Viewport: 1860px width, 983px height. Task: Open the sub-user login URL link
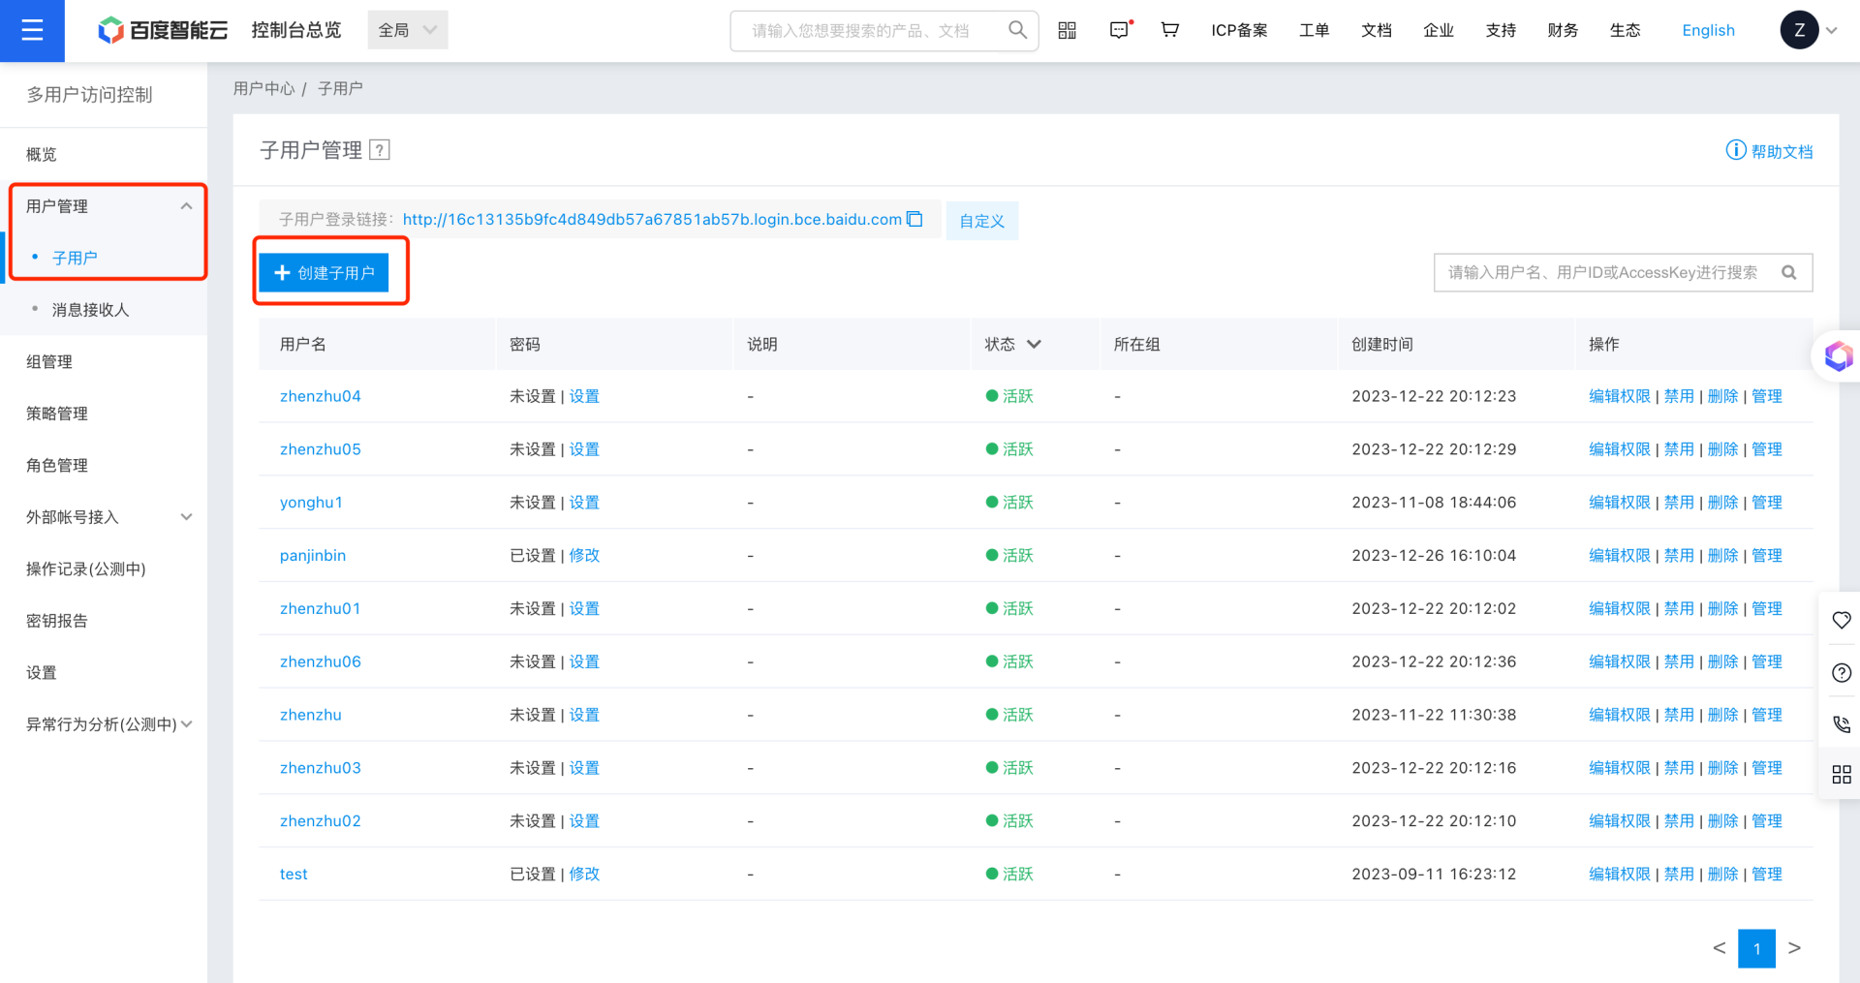click(x=652, y=219)
